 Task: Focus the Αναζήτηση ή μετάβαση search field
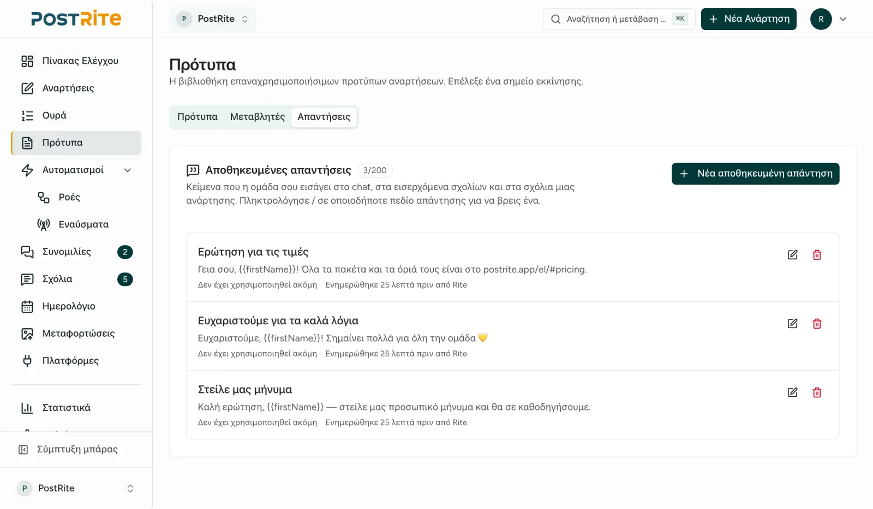619,19
